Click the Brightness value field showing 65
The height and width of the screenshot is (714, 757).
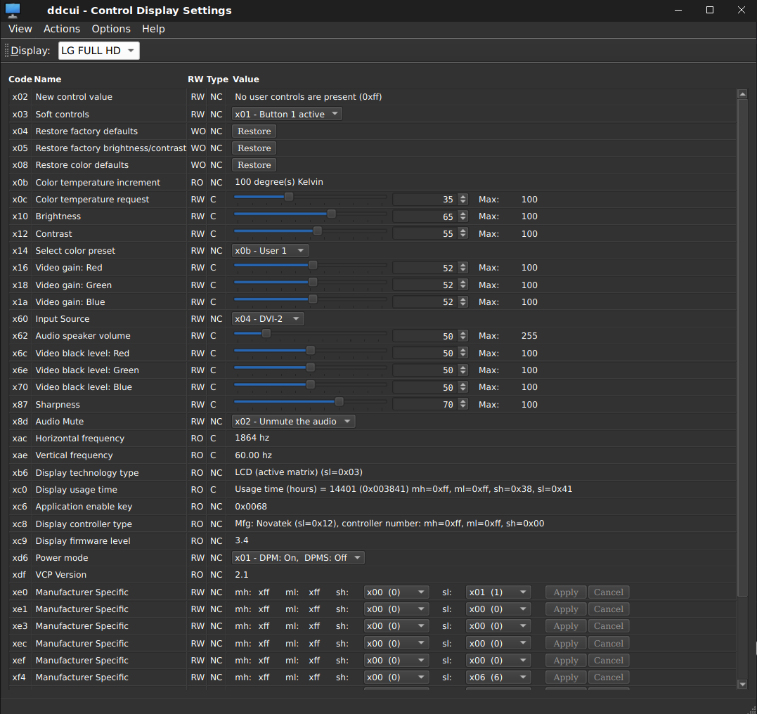tap(425, 216)
